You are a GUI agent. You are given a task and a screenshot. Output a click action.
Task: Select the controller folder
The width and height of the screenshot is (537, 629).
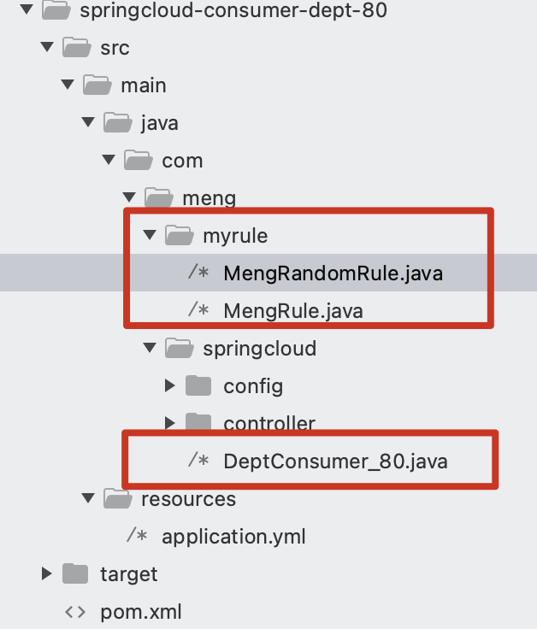click(x=269, y=423)
